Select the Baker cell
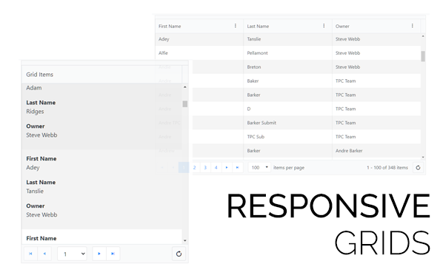440x278 pixels. coord(287,81)
